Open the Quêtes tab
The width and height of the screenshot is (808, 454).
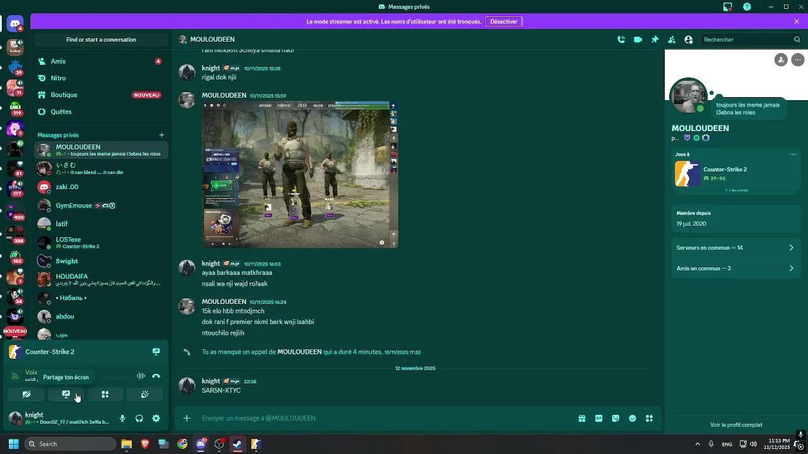coord(101,112)
